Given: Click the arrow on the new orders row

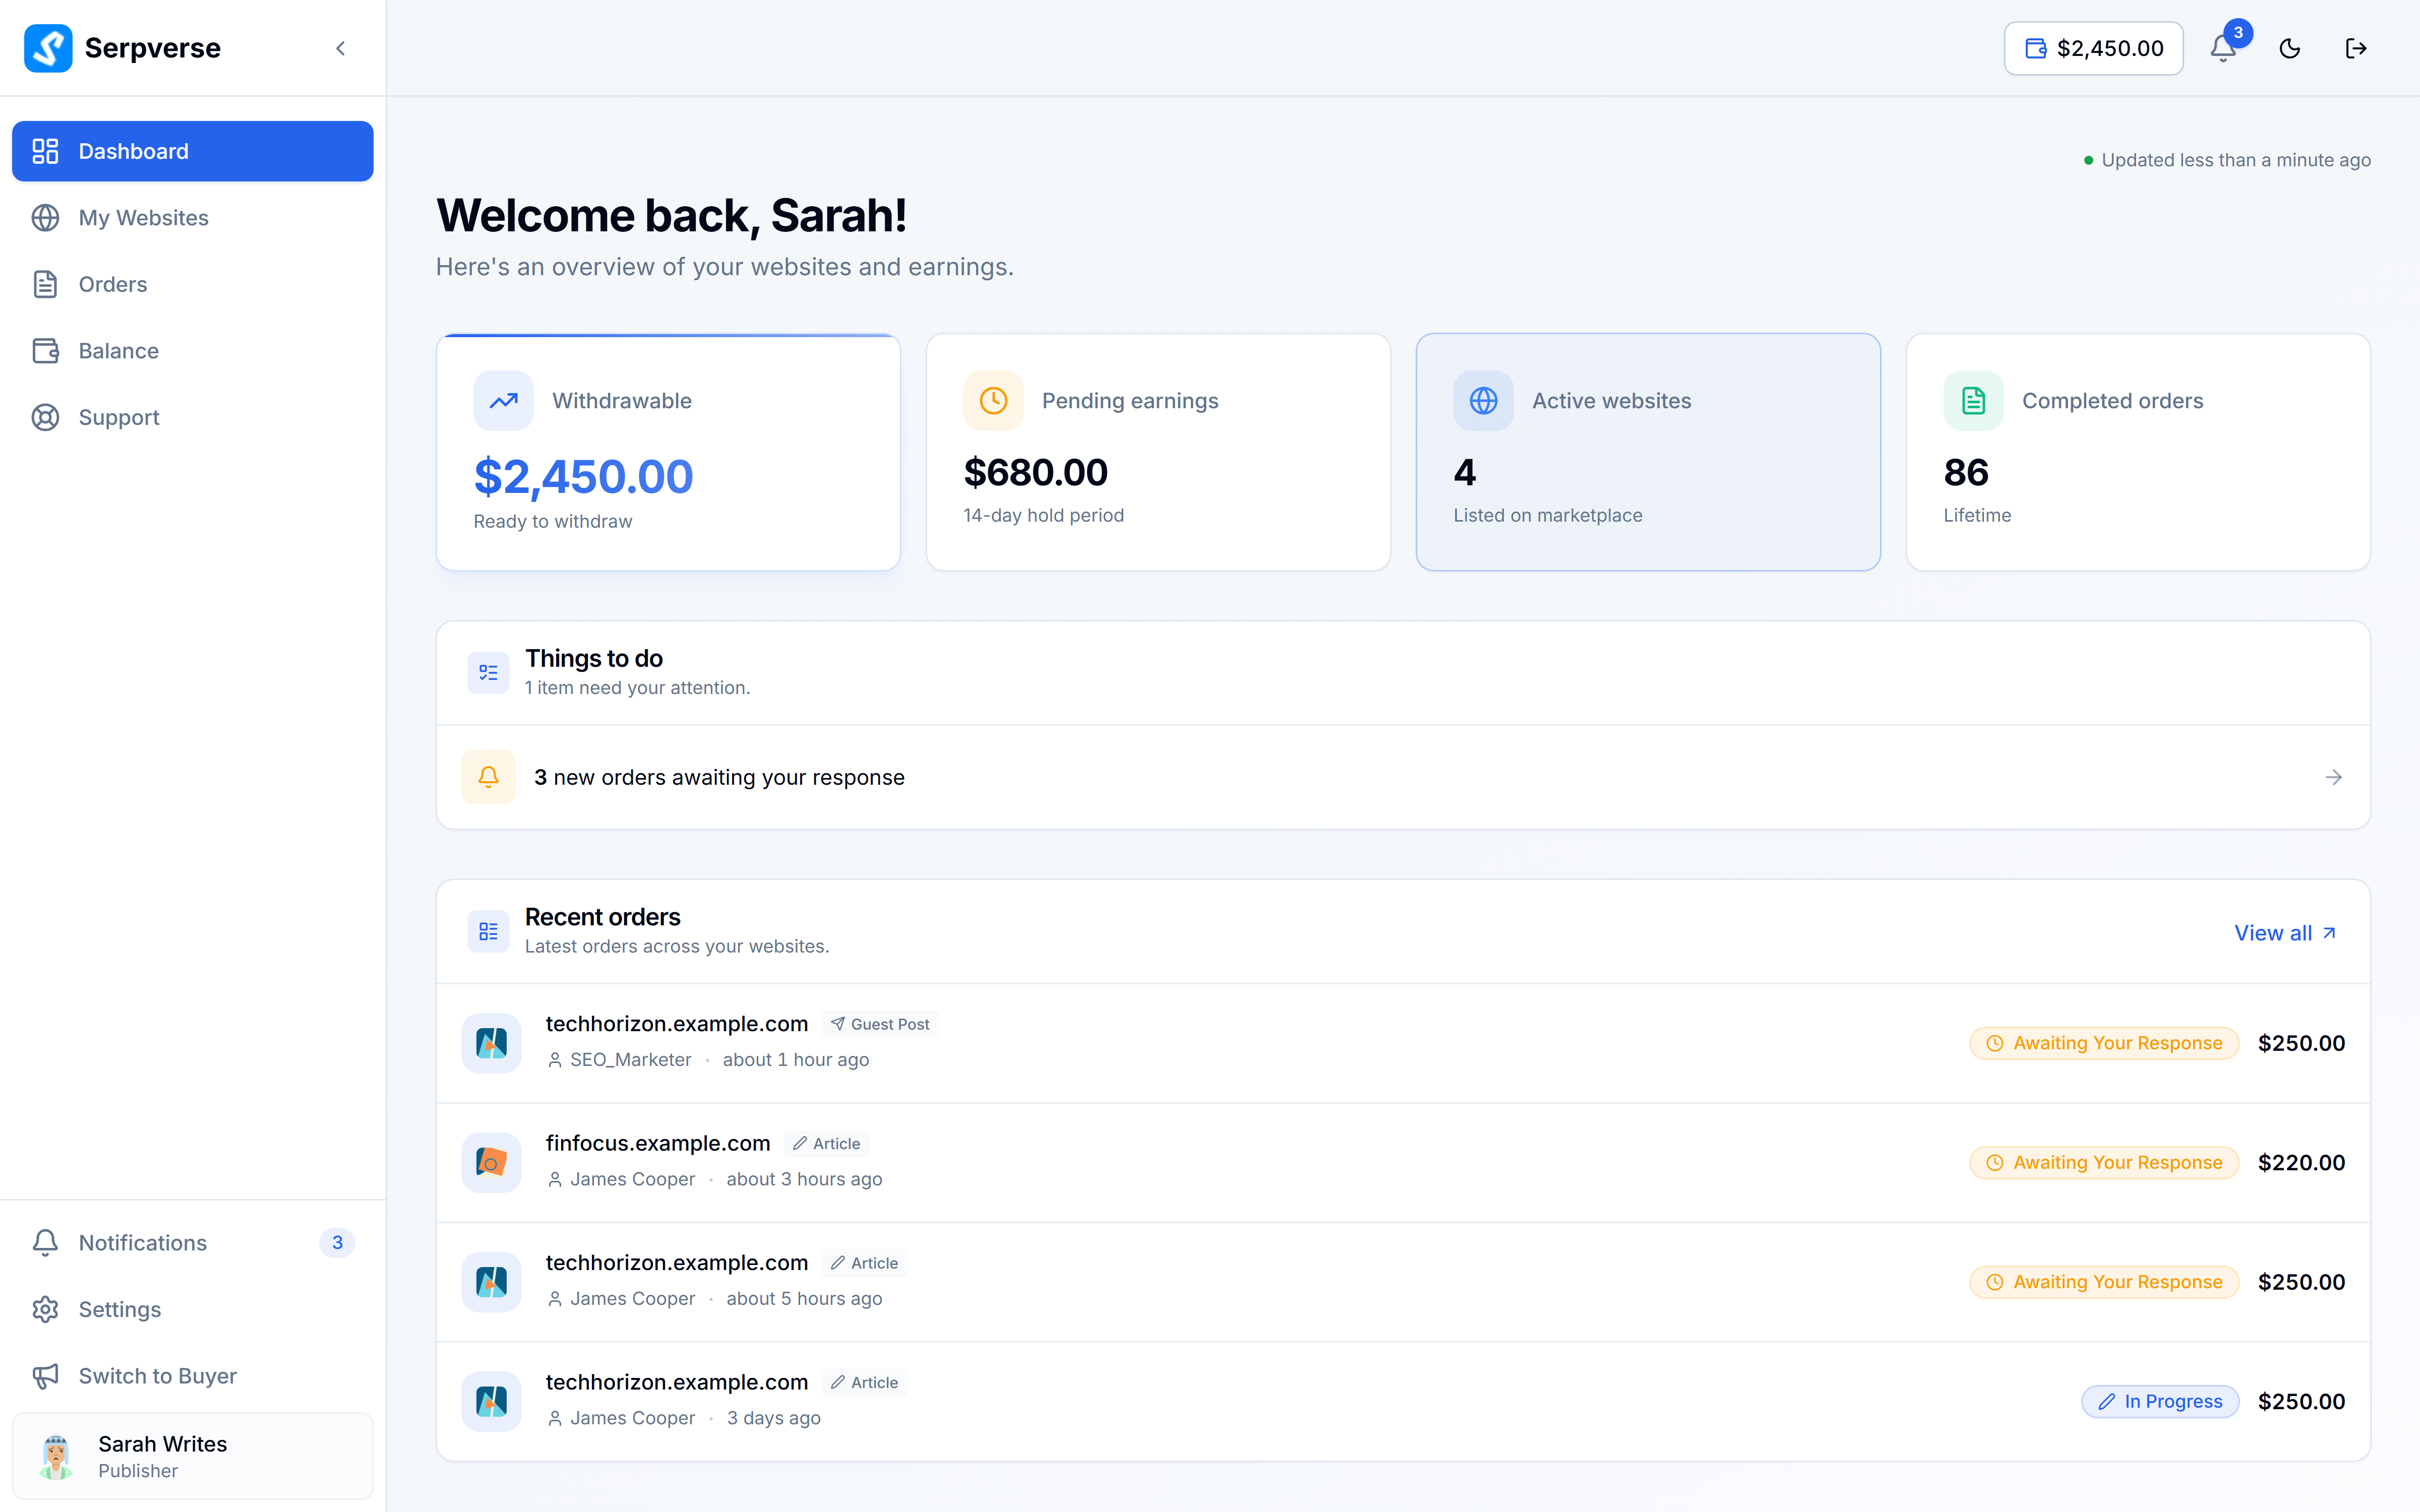Looking at the screenshot, I should (x=2333, y=777).
